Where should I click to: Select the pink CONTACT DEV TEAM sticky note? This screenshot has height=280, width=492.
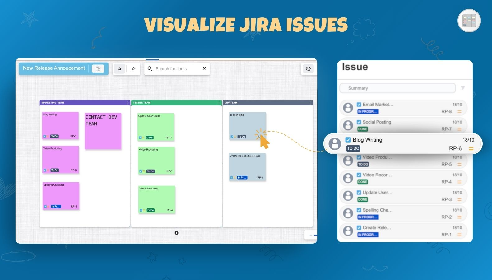(103, 131)
